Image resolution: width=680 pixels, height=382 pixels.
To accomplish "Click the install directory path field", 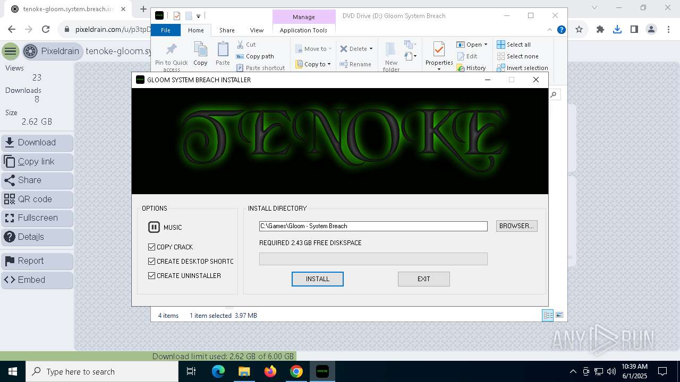I will click(373, 226).
